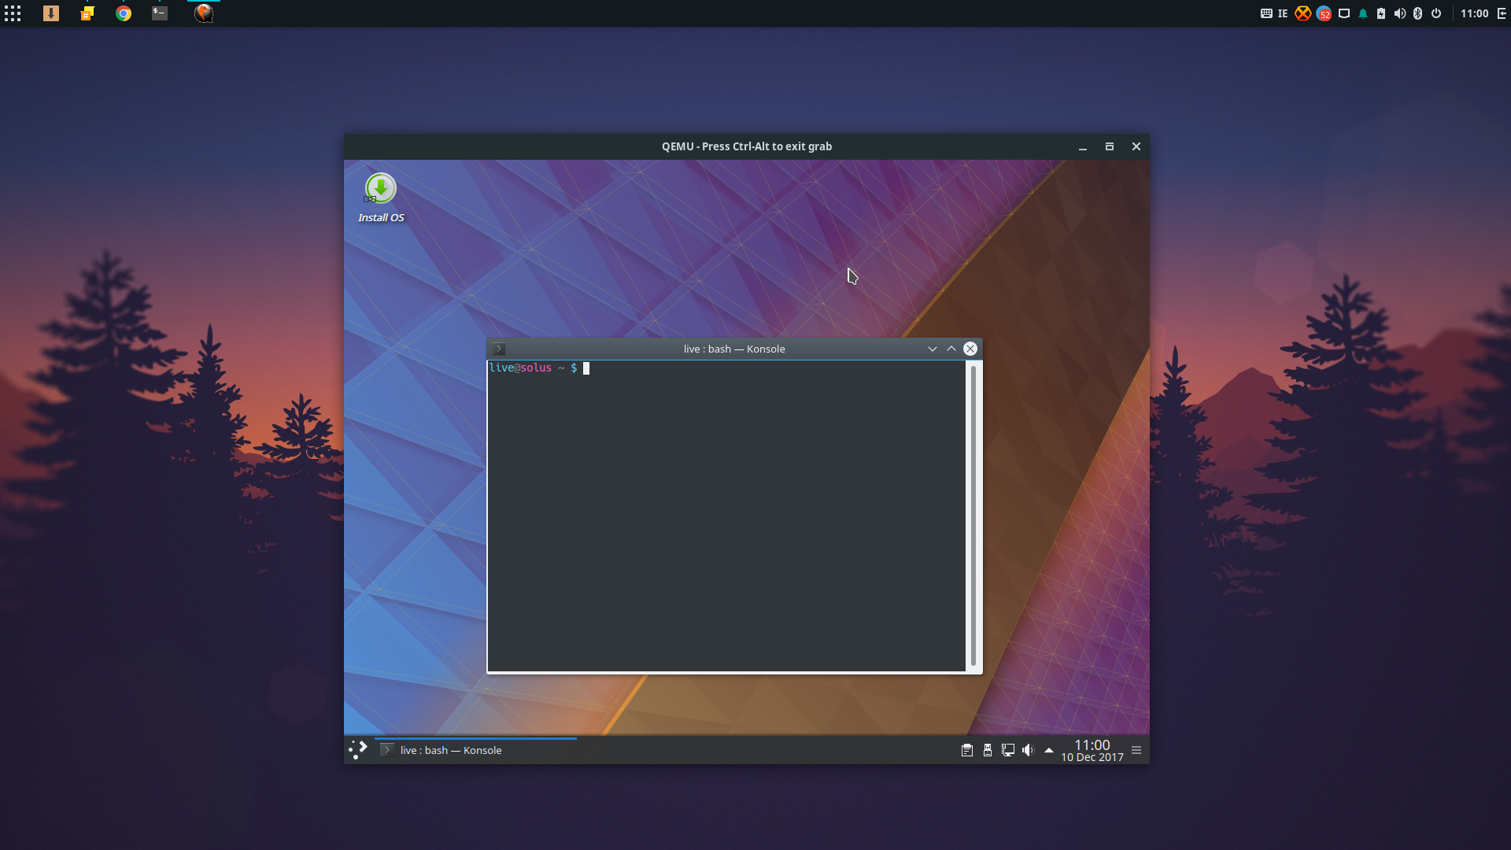Open notifications with the green bell icon
Viewport: 1511px width, 850px height.
pos(1363,13)
